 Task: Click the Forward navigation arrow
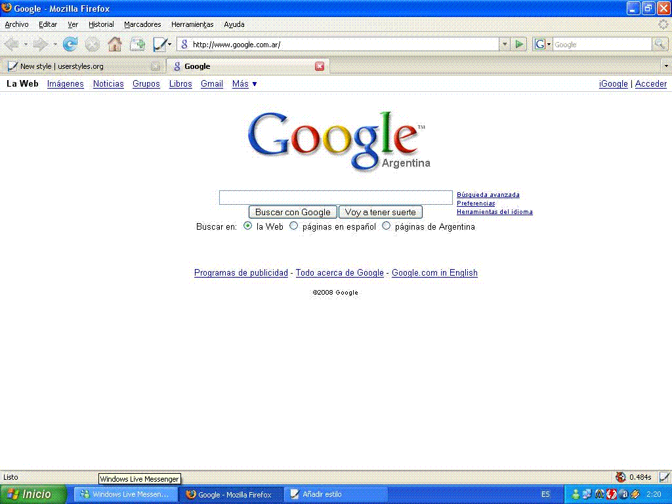pos(40,44)
